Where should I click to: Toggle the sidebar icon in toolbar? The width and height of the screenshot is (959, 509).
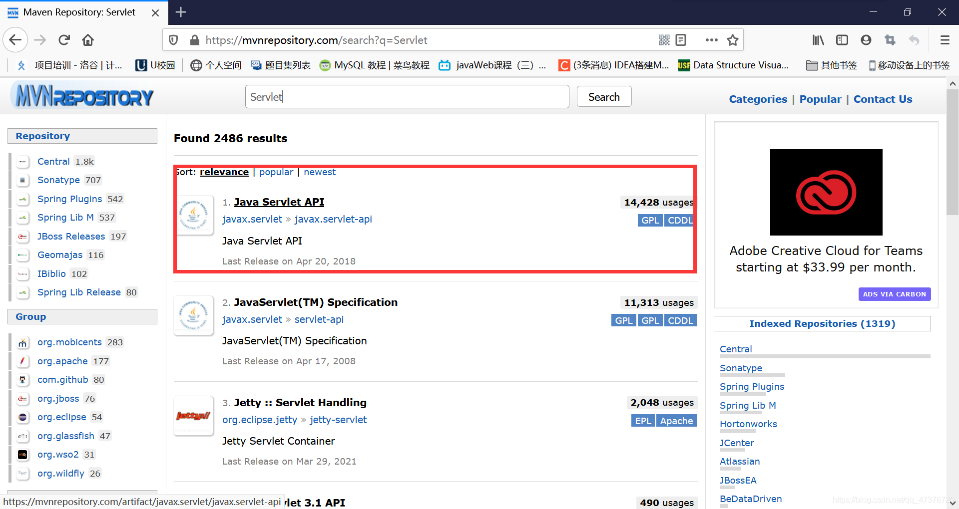click(x=842, y=40)
